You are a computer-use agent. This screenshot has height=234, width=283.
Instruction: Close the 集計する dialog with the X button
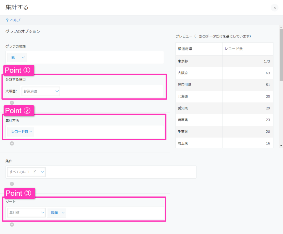point(274,8)
